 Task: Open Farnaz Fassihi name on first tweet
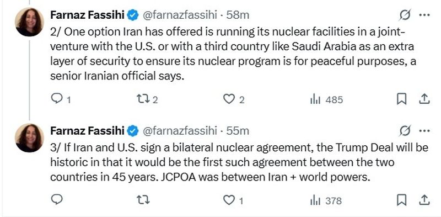88,15
